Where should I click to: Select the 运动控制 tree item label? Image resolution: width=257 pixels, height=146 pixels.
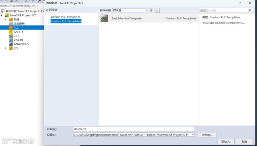click(19, 24)
